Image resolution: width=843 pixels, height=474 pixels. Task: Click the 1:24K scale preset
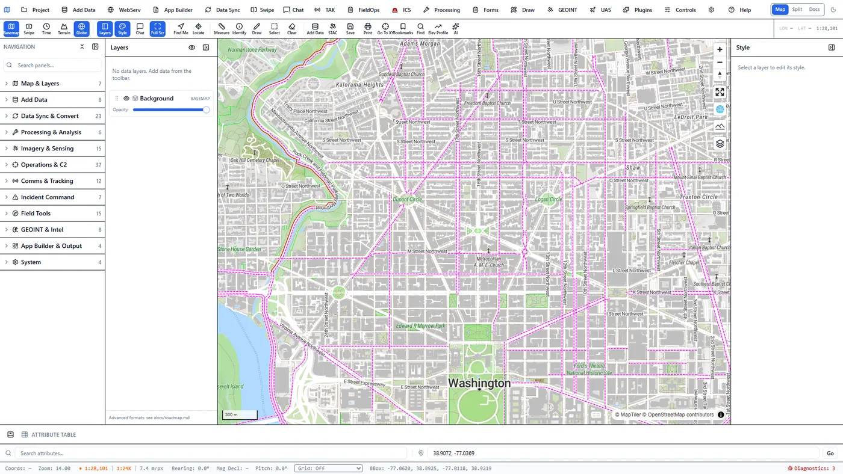coord(124,468)
